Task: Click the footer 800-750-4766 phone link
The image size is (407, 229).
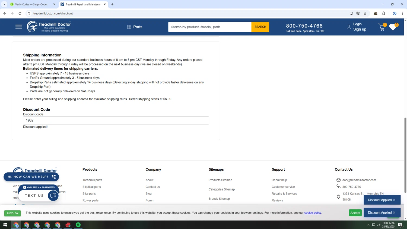Action: coord(352,187)
